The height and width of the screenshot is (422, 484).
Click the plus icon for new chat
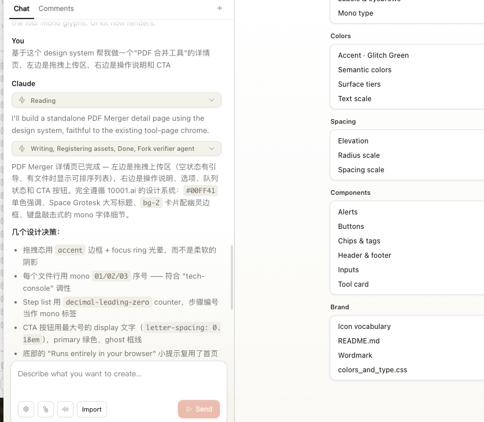(220, 8)
